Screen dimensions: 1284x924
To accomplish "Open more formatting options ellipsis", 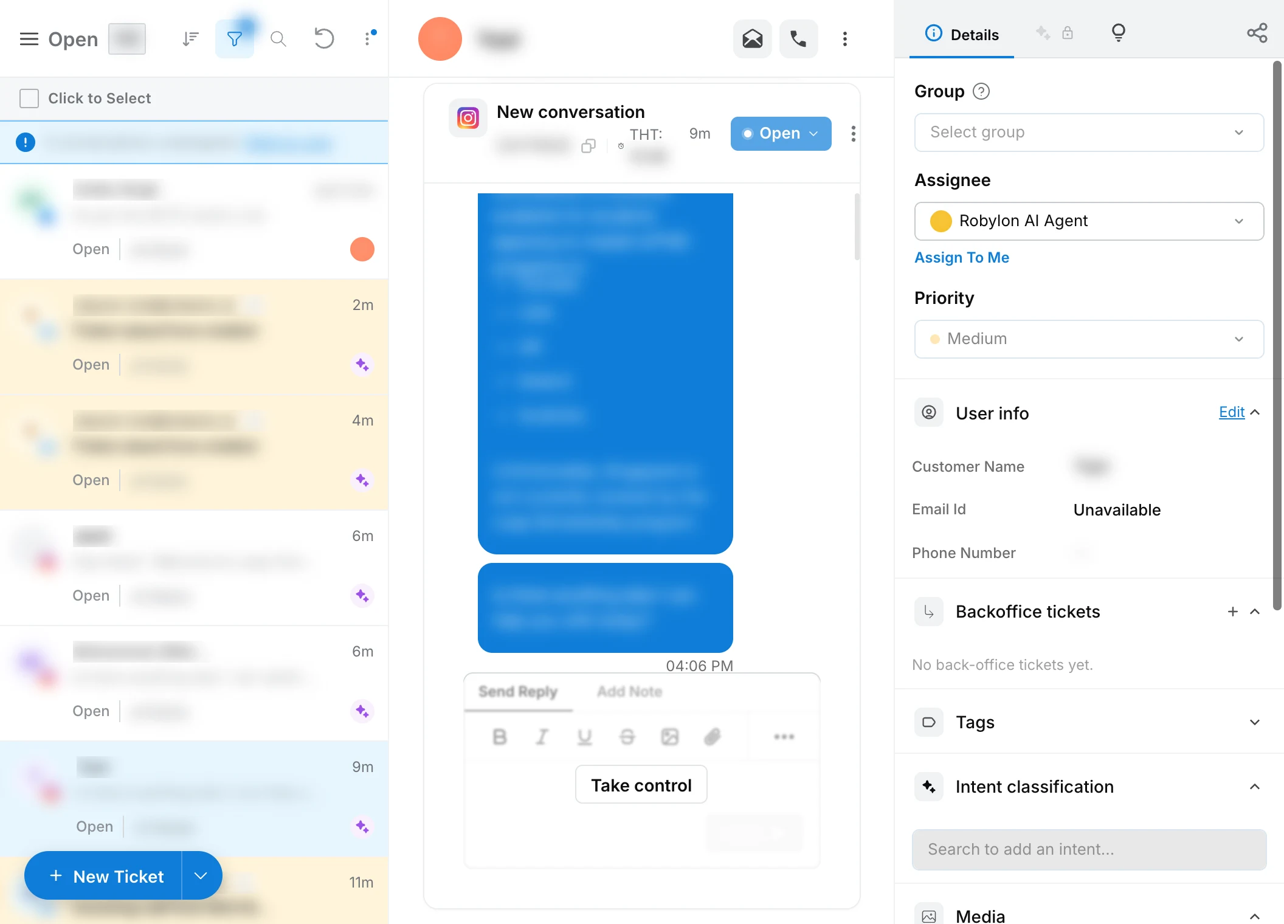I will tap(784, 737).
